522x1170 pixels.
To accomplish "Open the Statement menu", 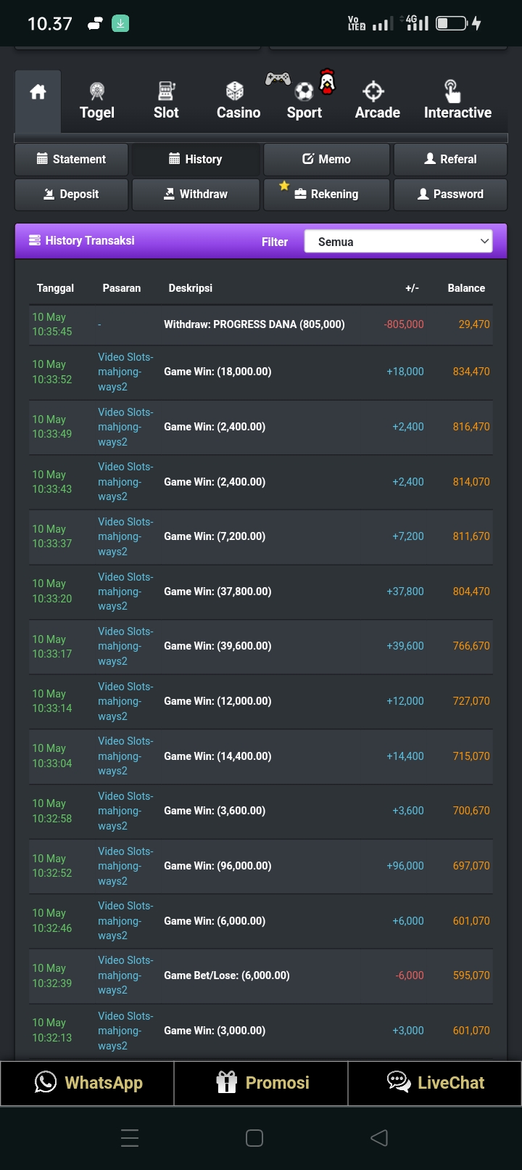I will click(71, 159).
